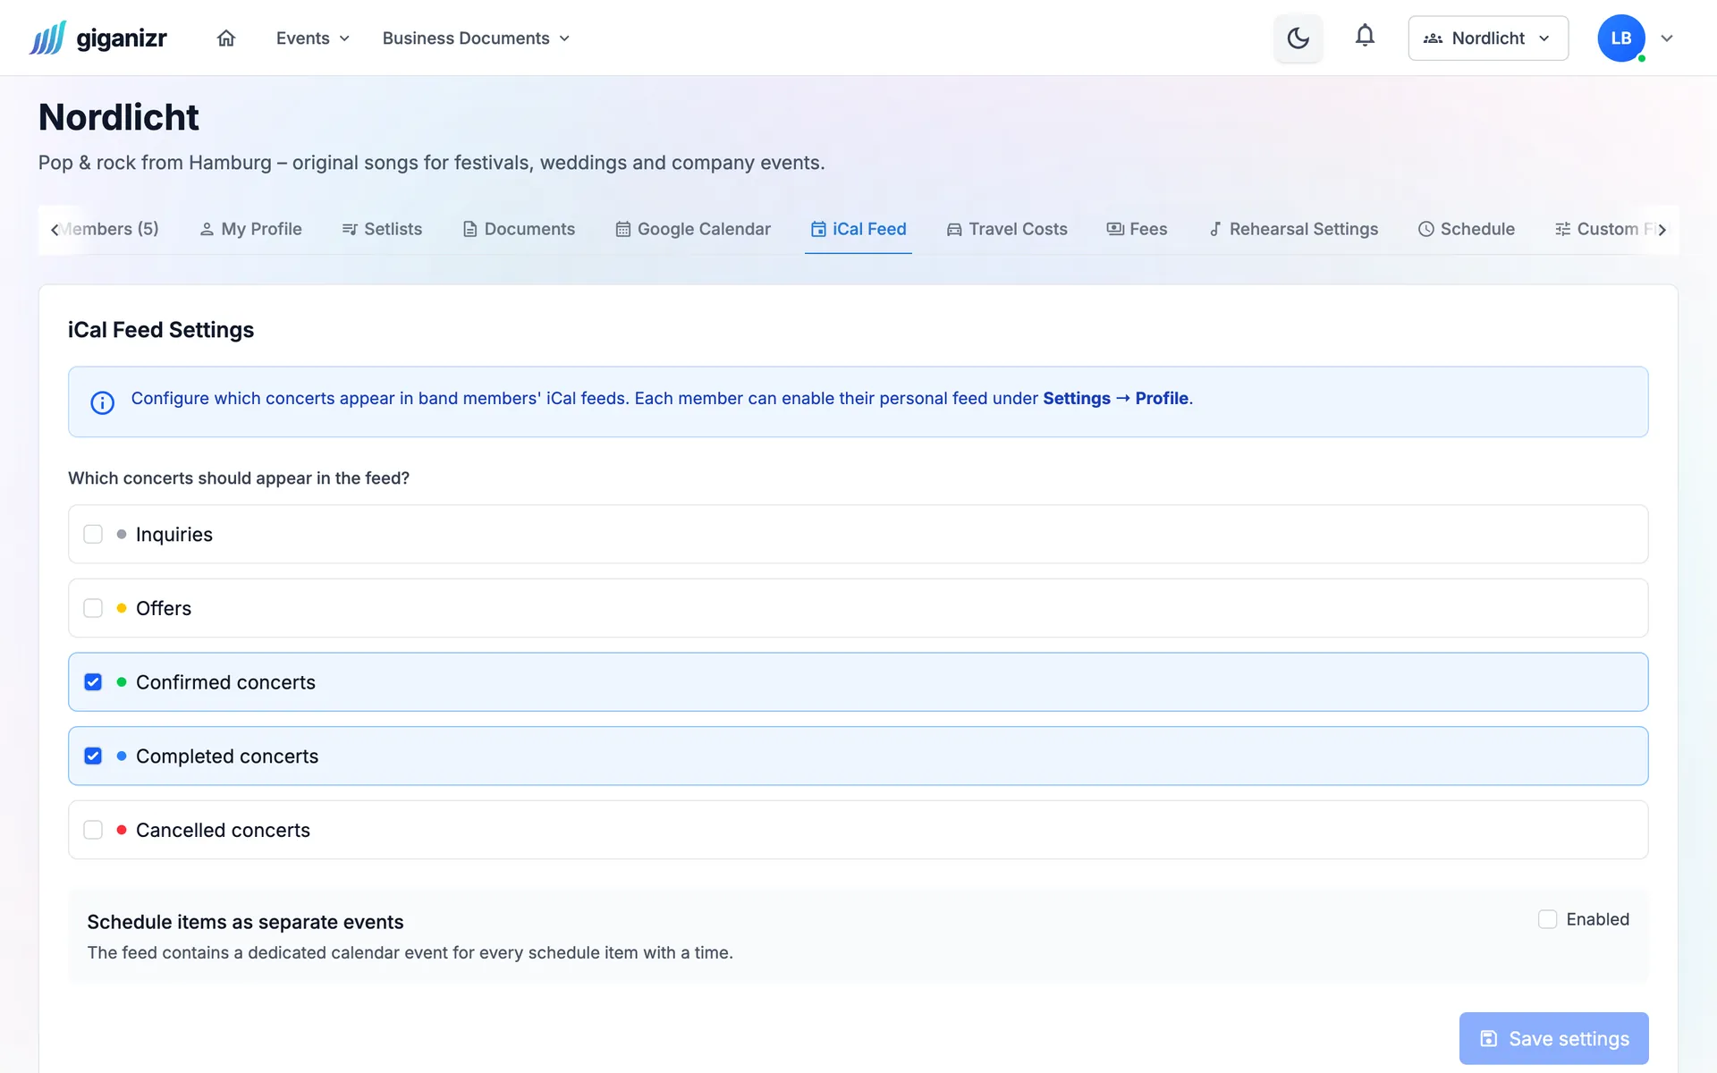Uncheck the Confirmed concerts checkbox
Image resolution: width=1717 pixels, height=1073 pixels.
click(x=93, y=682)
